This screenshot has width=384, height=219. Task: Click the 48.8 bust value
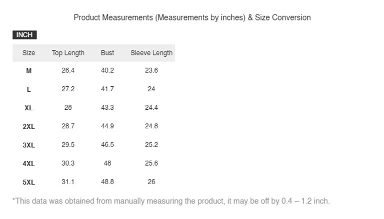tap(107, 182)
